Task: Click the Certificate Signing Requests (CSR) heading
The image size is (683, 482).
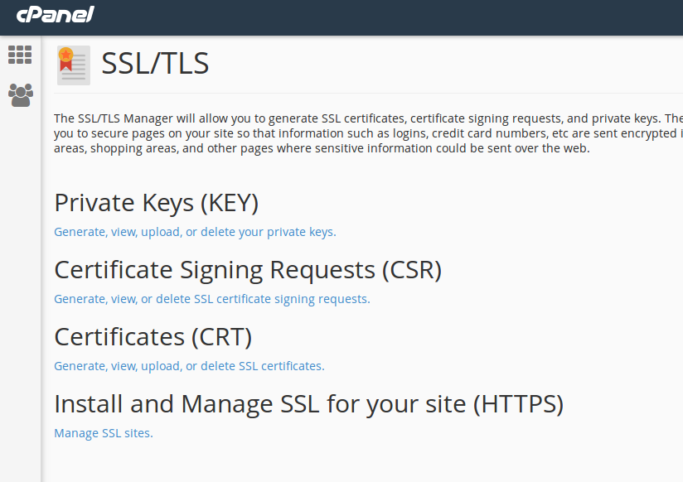Action: [248, 270]
